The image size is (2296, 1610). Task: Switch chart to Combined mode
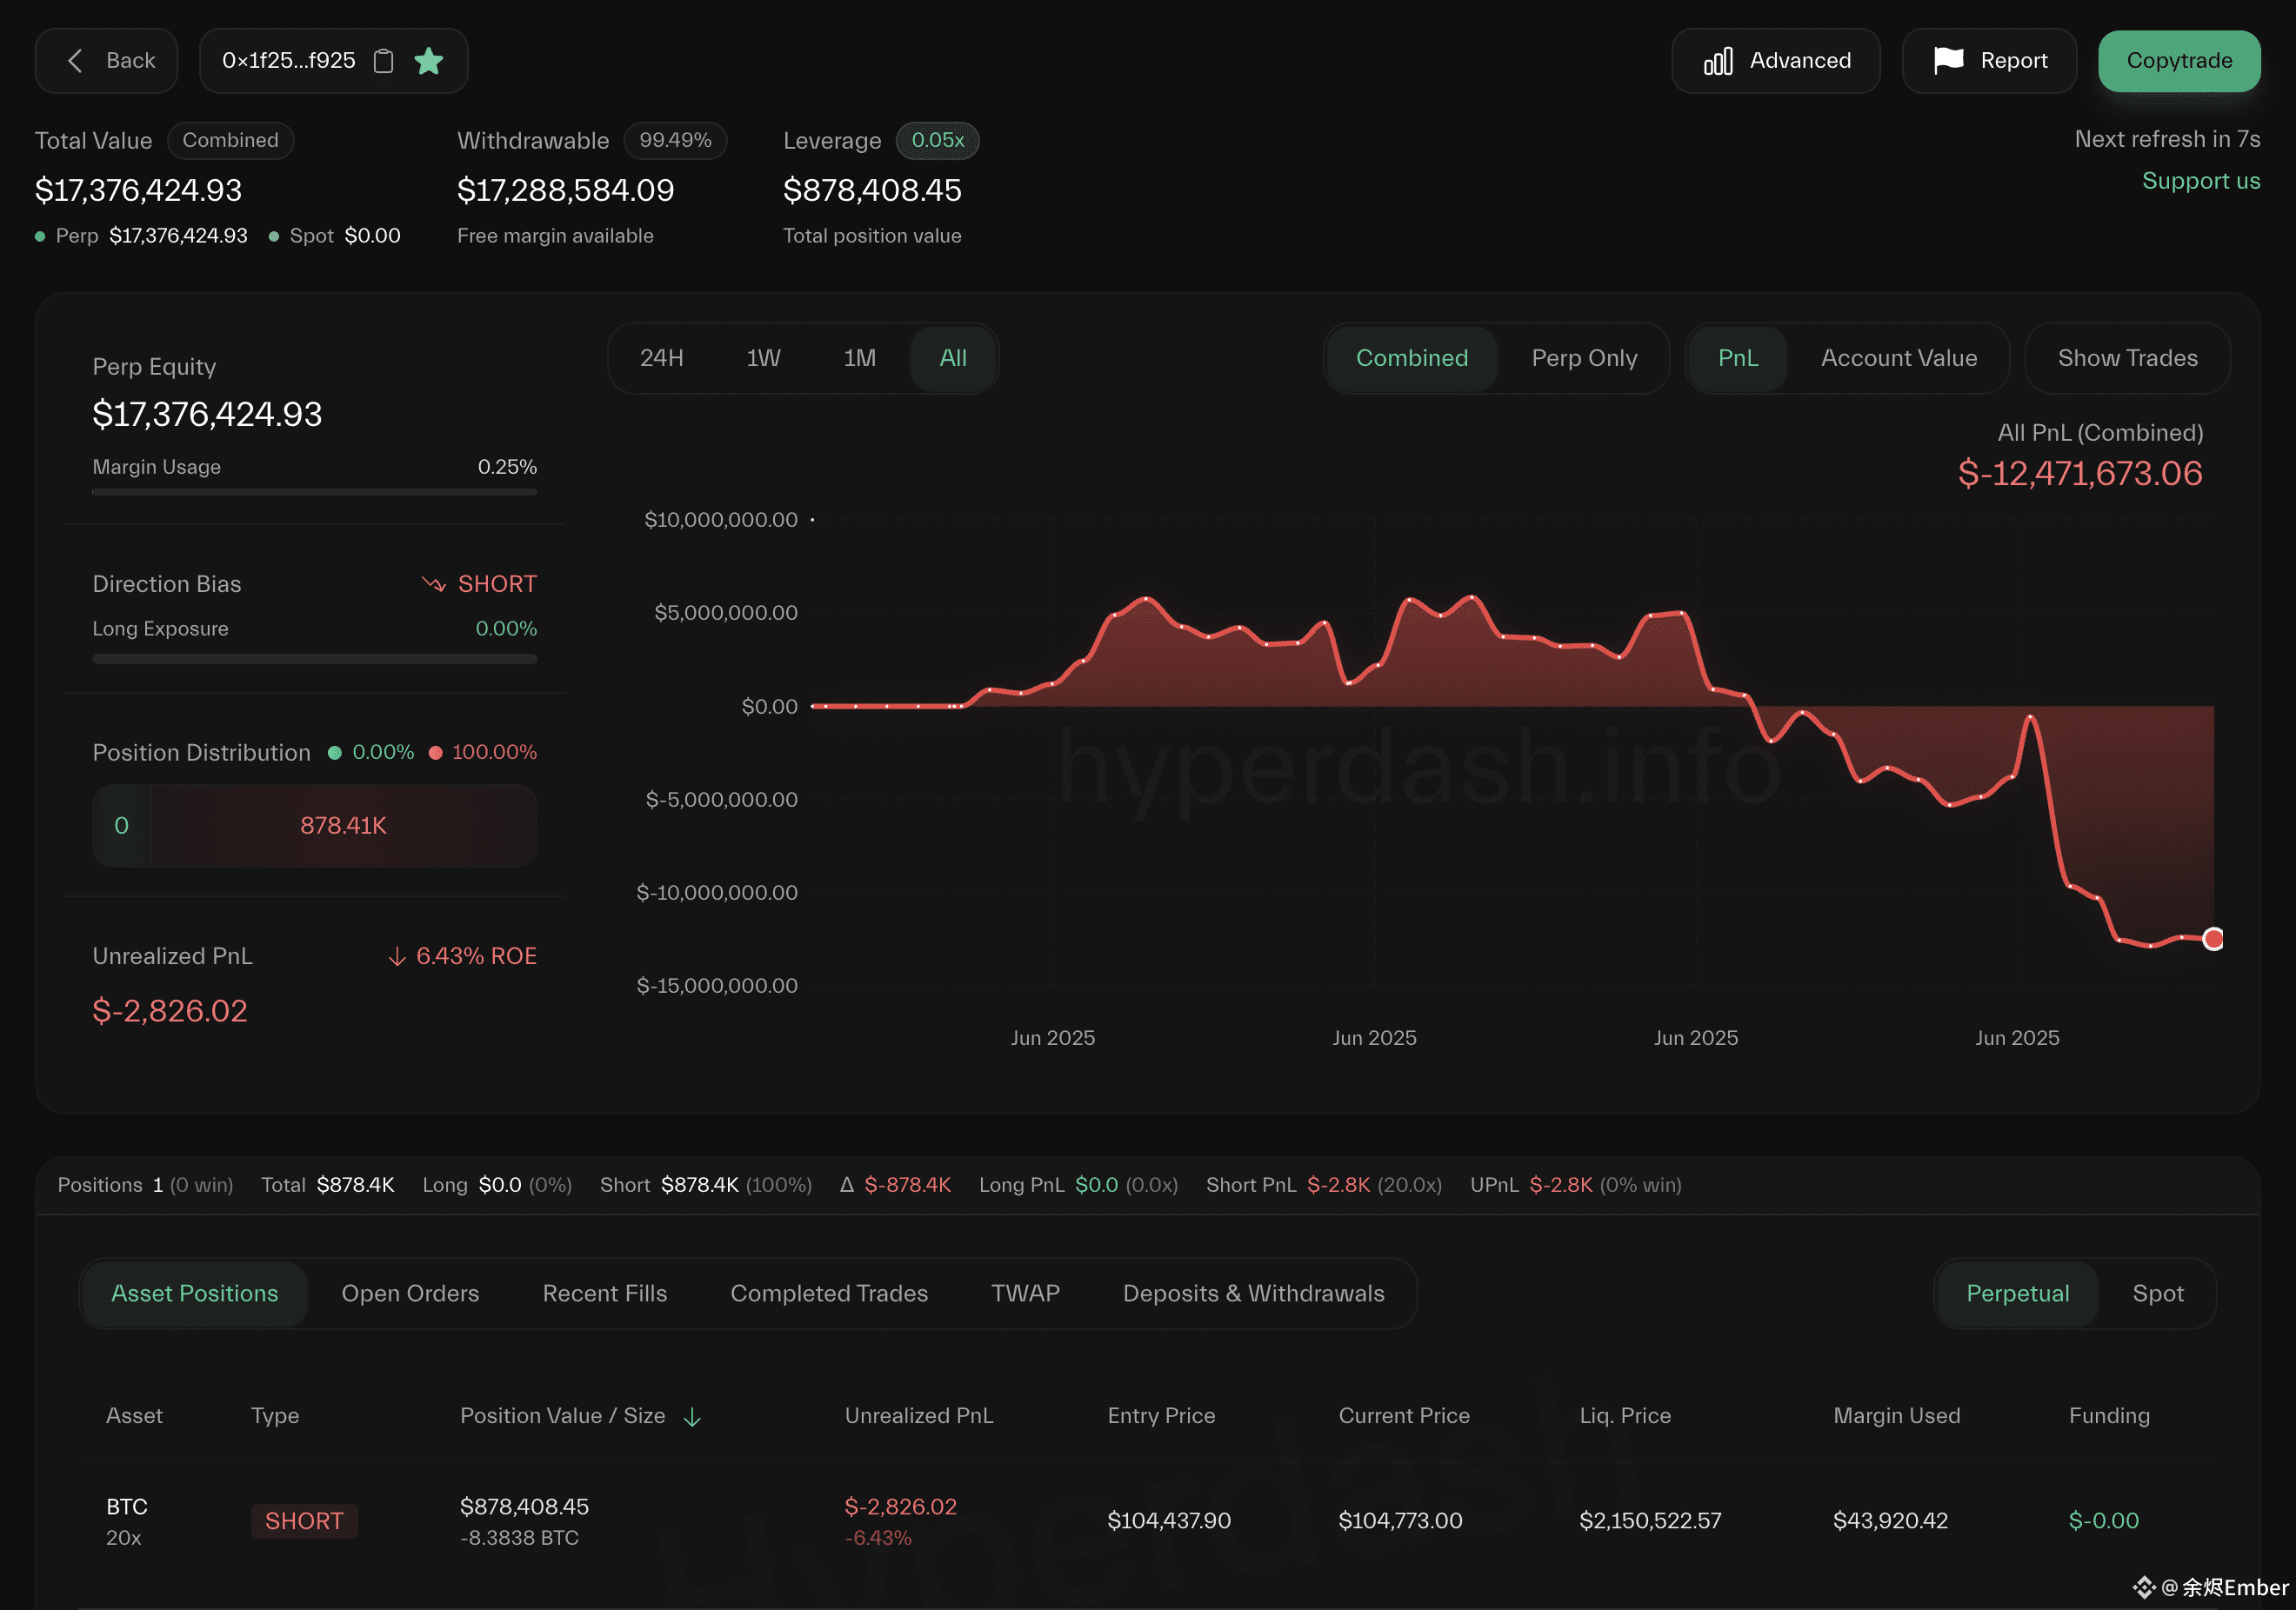[1411, 358]
